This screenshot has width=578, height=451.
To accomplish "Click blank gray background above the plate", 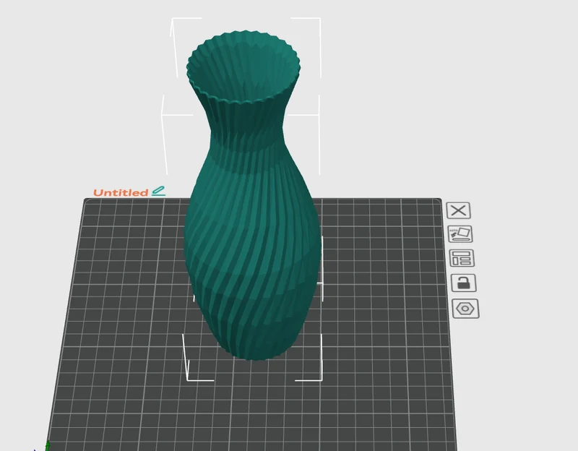I will [424, 93].
